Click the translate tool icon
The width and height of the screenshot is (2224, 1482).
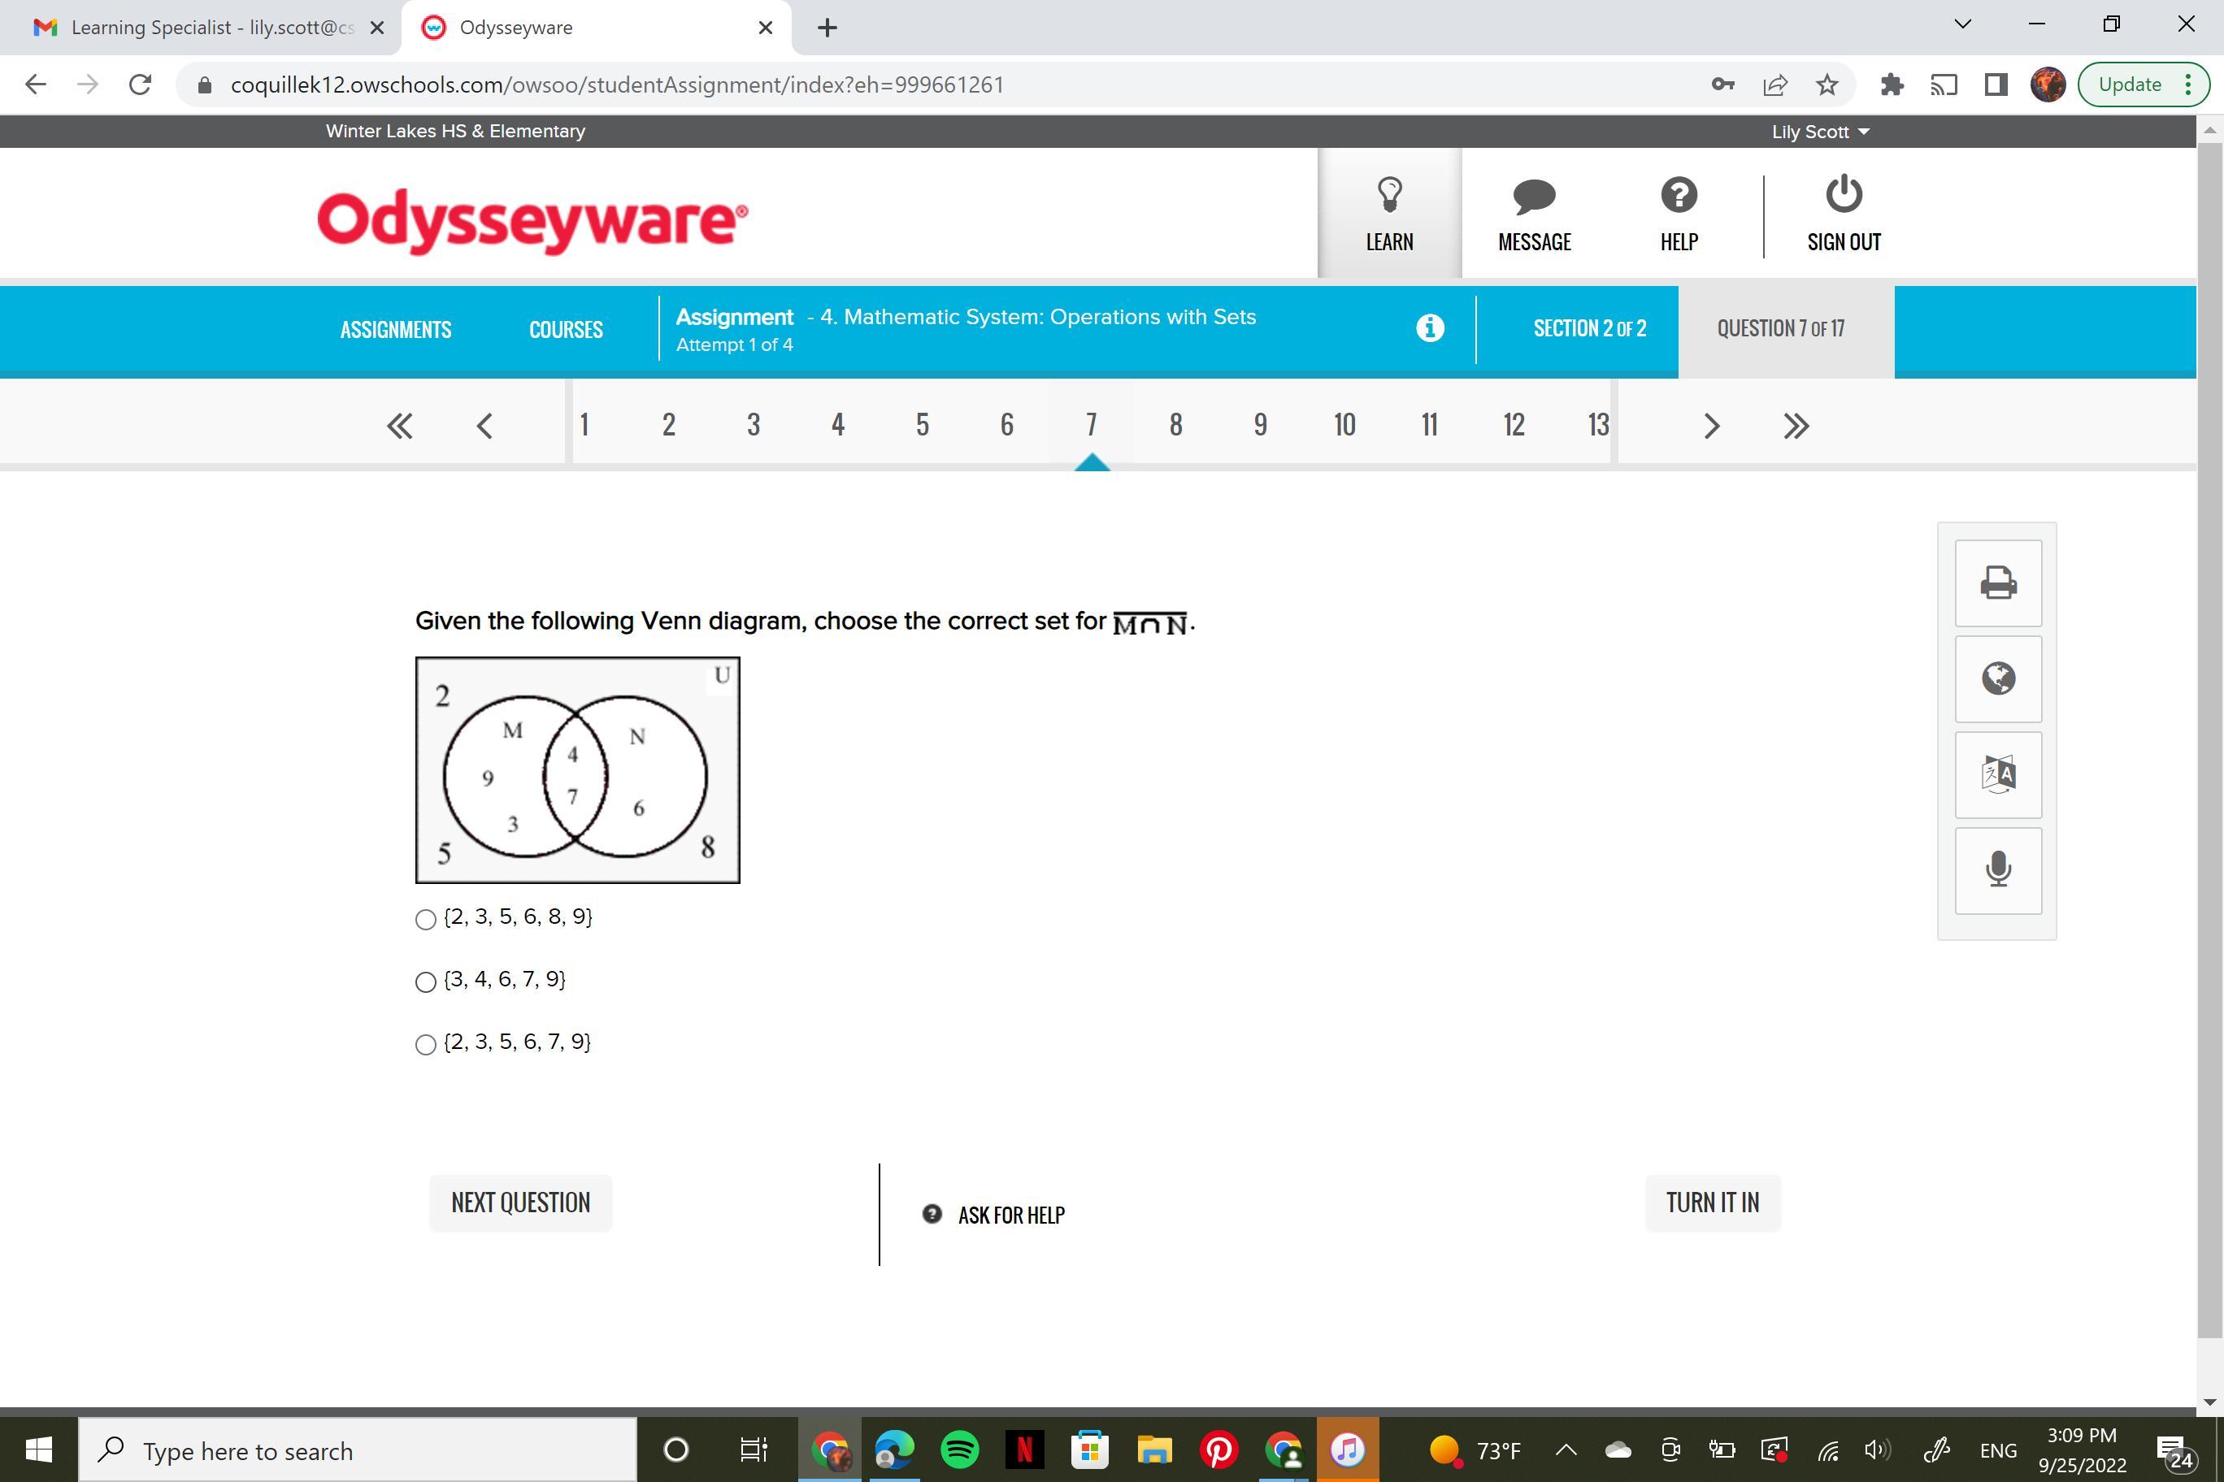tap(1997, 775)
